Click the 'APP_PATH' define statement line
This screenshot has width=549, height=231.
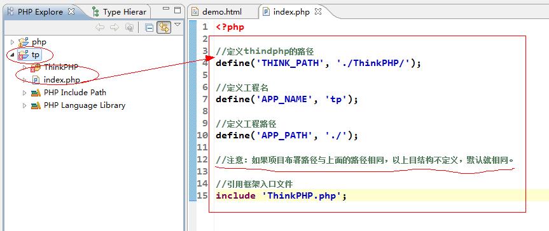(287, 135)
